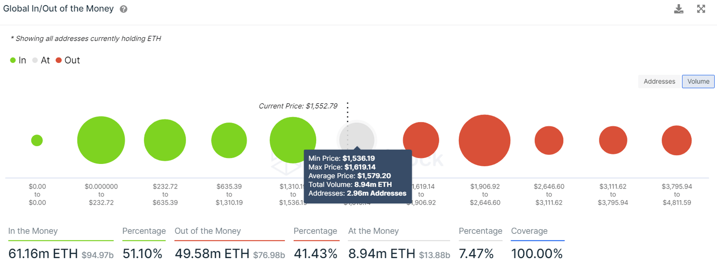Click the small green $0.00 bubble
717x265 pixels.
(x=37, y=140)
